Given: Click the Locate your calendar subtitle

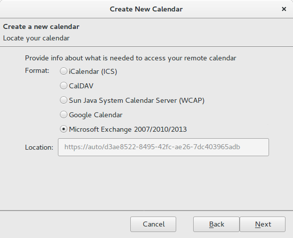Looking at the screenshot, I should [x=36, y=38].
